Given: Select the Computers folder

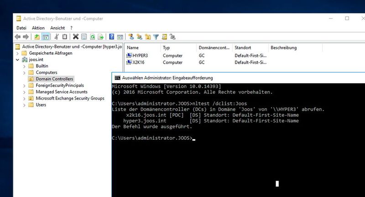Looking at the screenshot, I should (47, 72).
